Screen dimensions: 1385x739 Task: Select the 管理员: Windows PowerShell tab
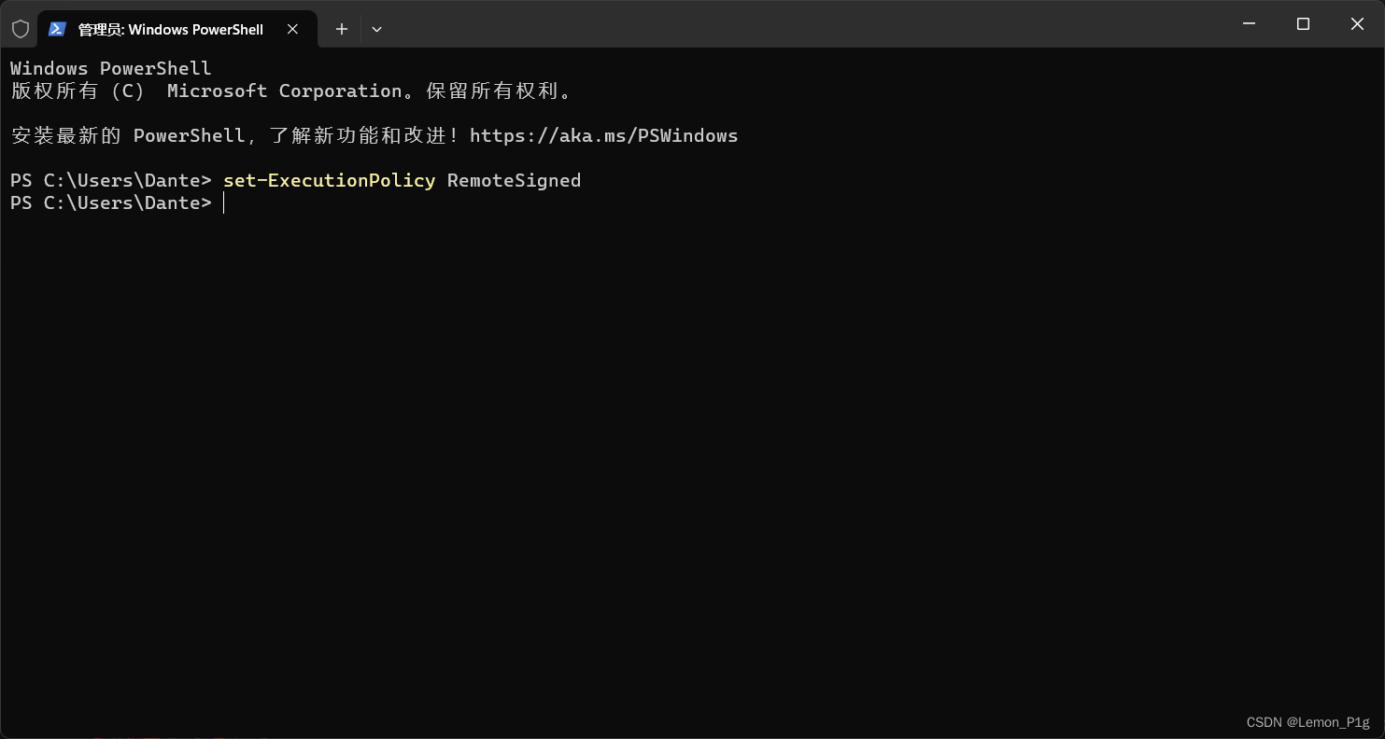click(x=177, y=29)
